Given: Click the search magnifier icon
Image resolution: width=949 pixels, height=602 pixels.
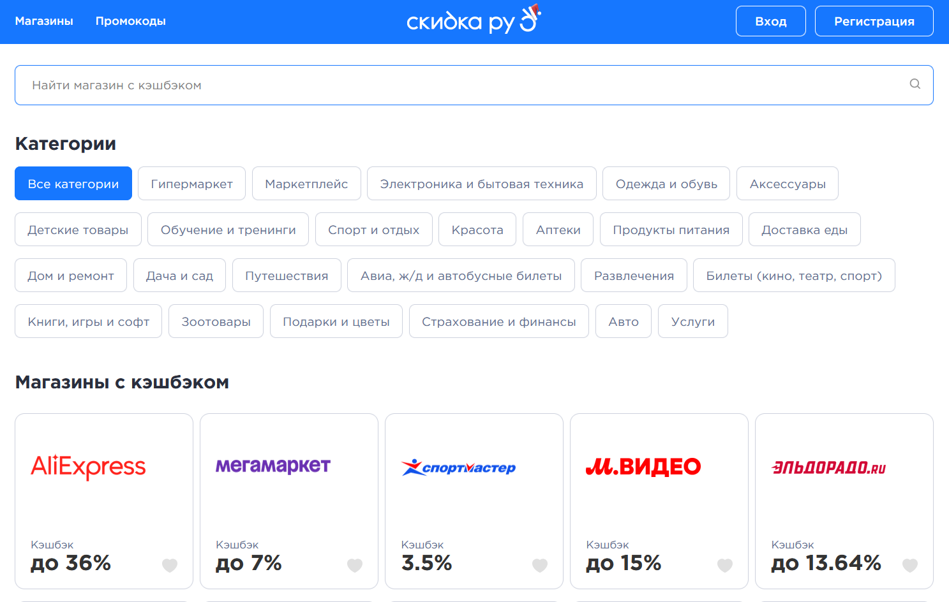Looking at the screenshot, I should point(915,84).
